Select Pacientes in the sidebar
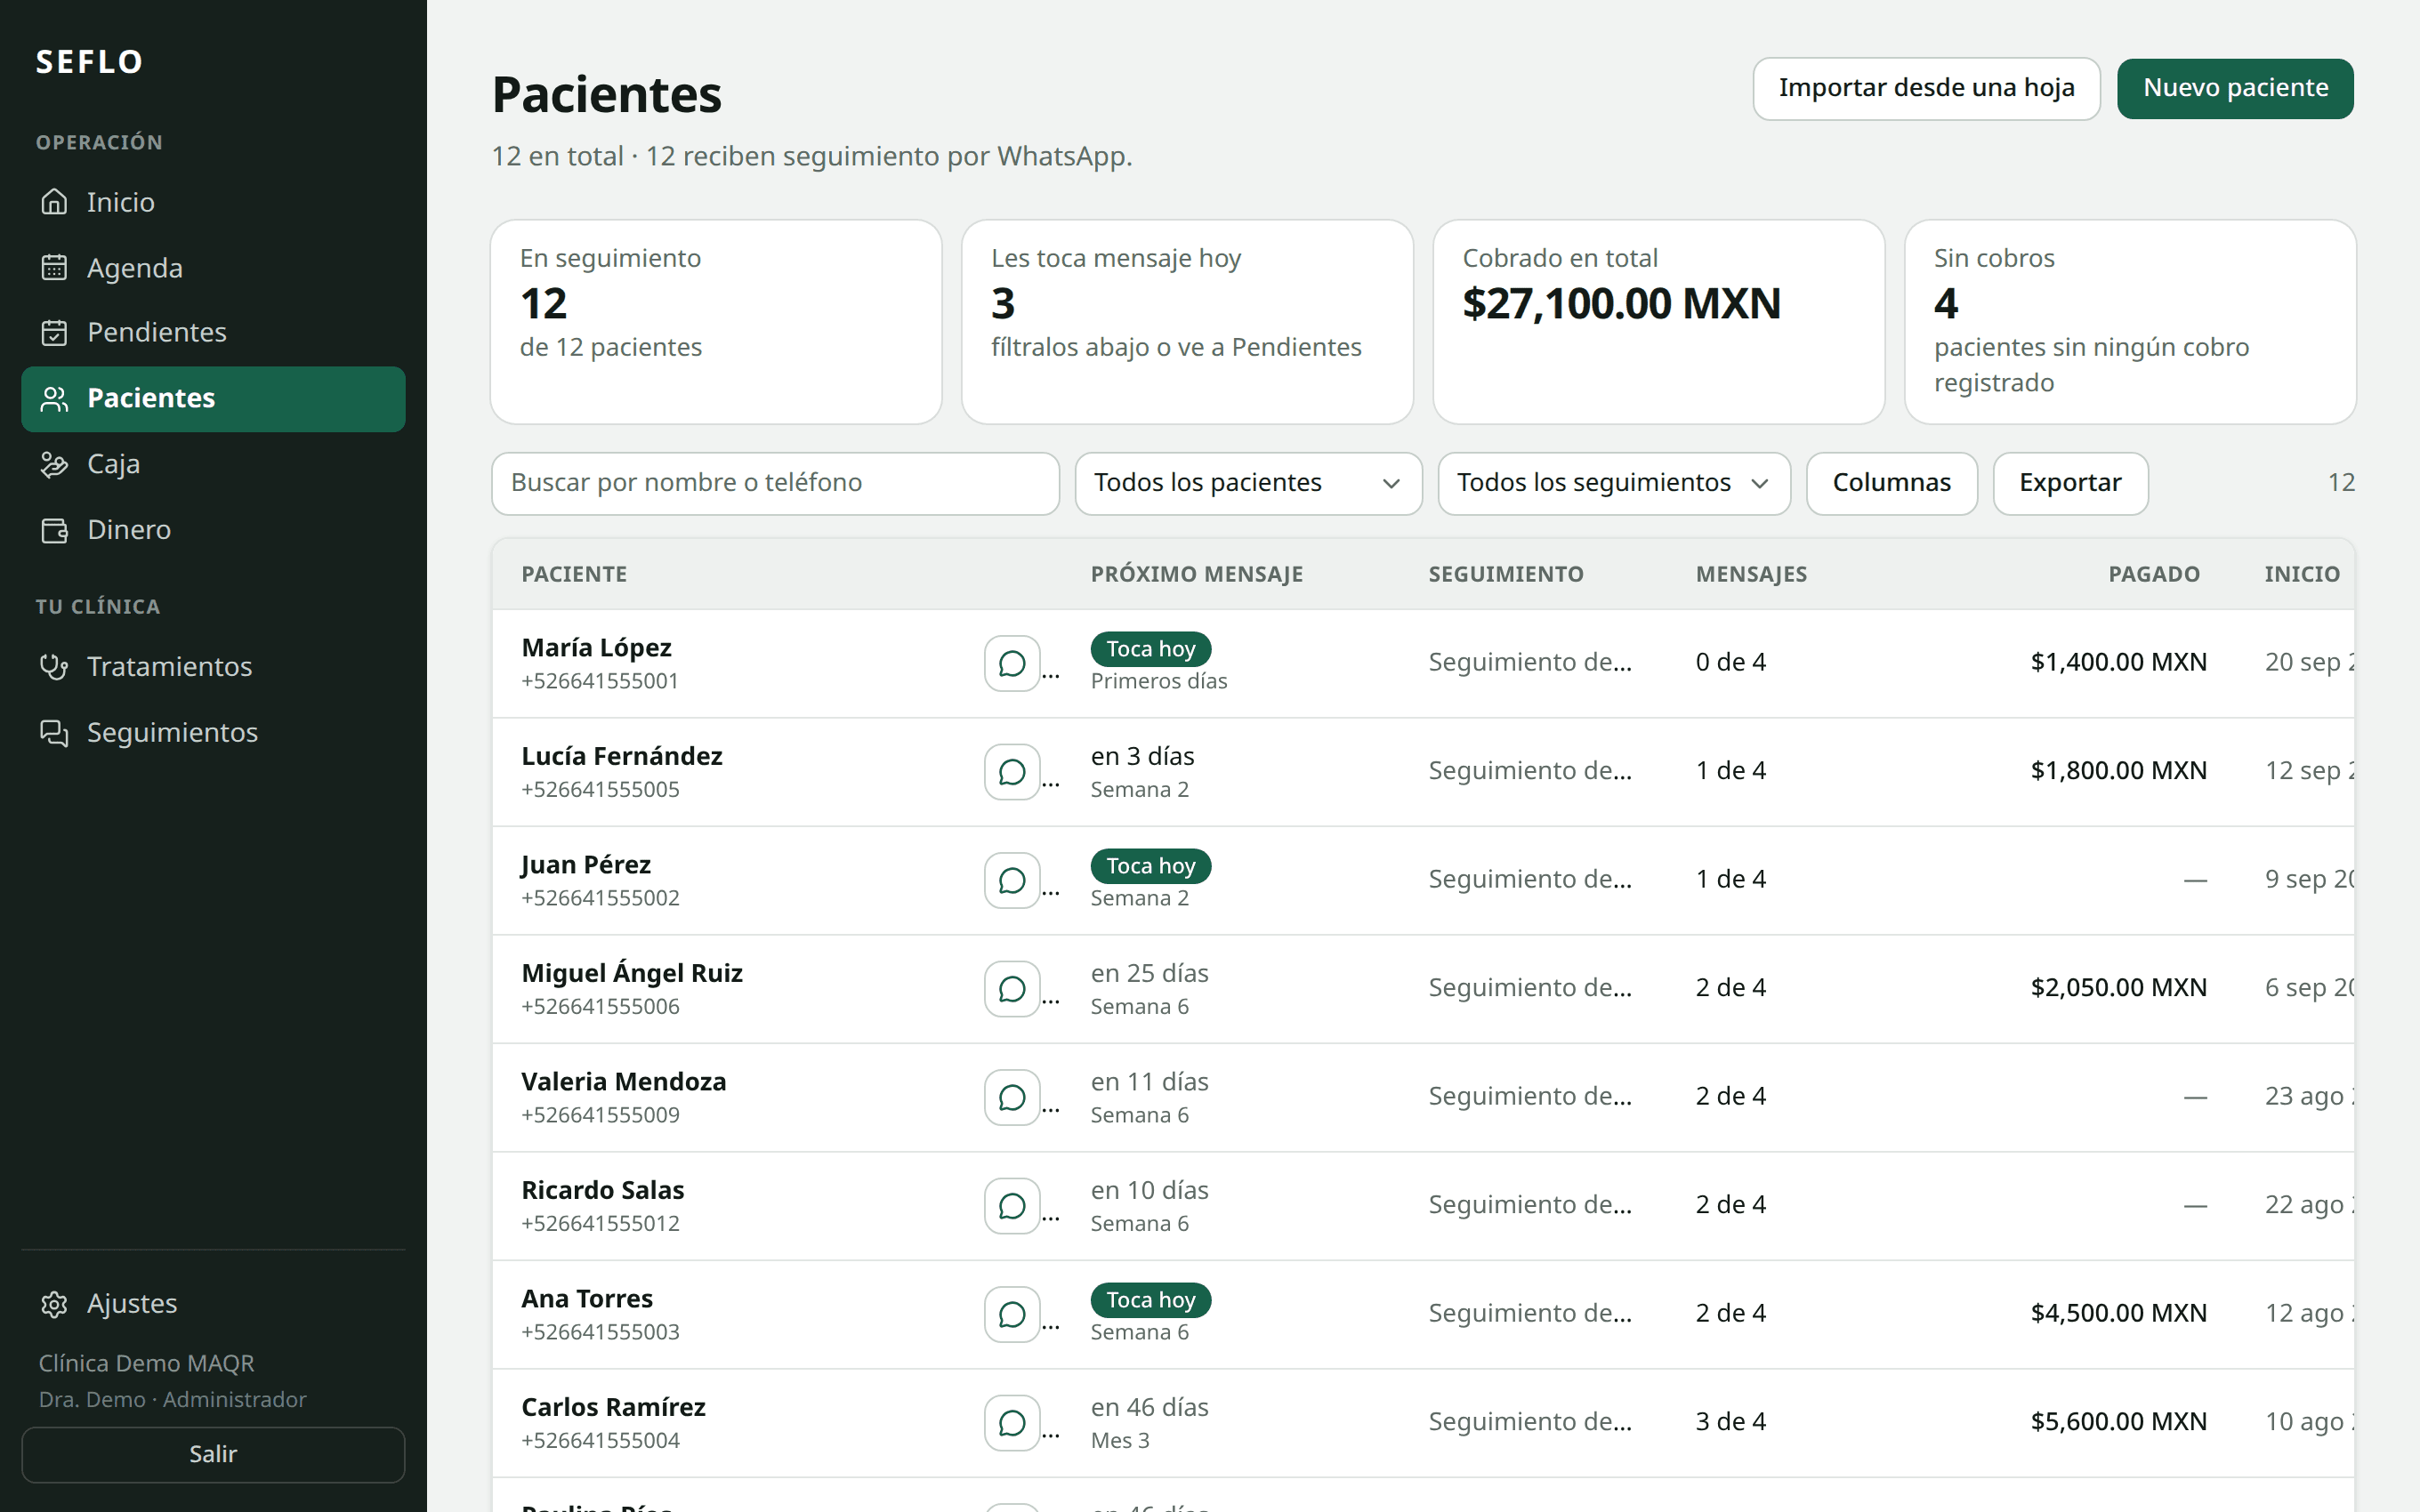Screen dimensions: 2420x1512 [213, 398]
